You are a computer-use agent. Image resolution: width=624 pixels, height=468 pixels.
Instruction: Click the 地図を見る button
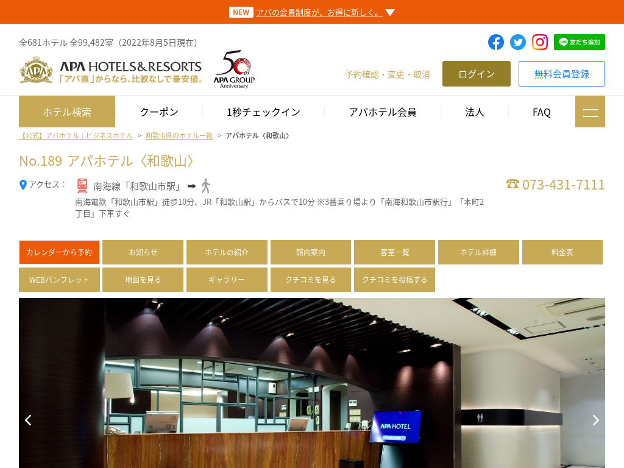click(143, 280)
